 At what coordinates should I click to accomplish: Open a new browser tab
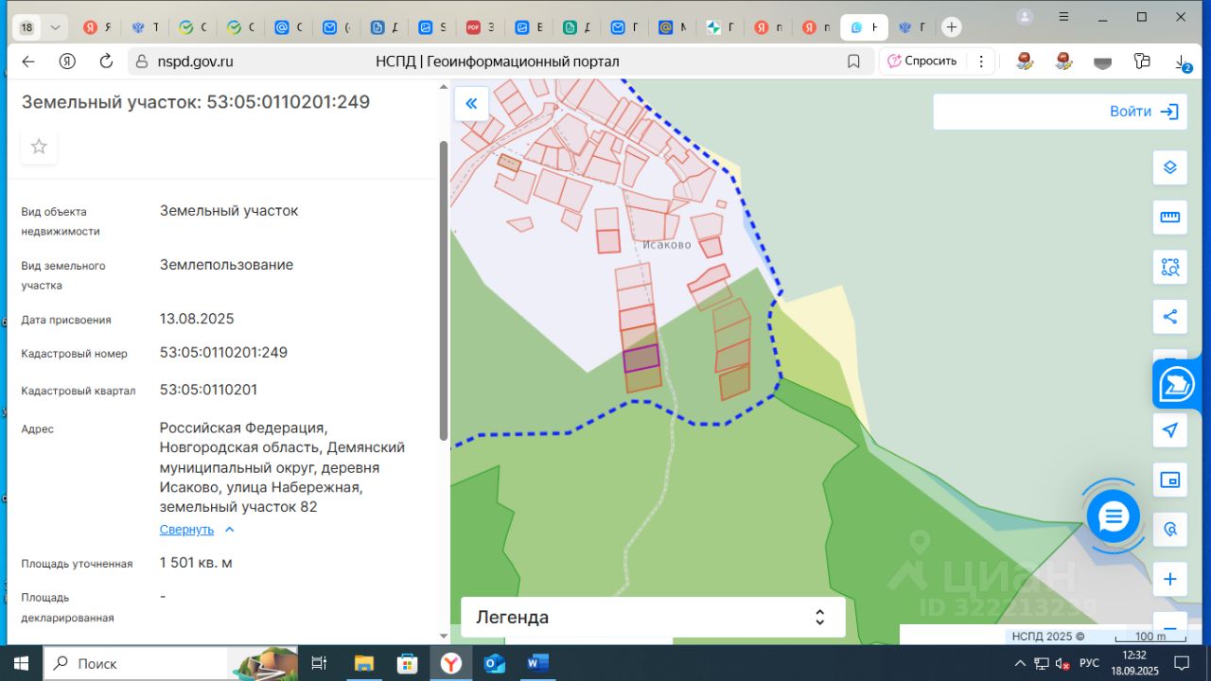tap(952, 27)
